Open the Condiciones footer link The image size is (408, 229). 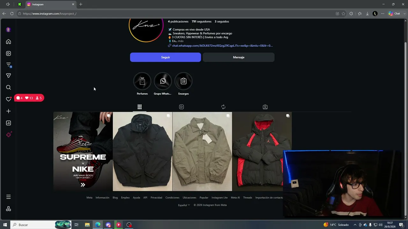click(172, 198)
